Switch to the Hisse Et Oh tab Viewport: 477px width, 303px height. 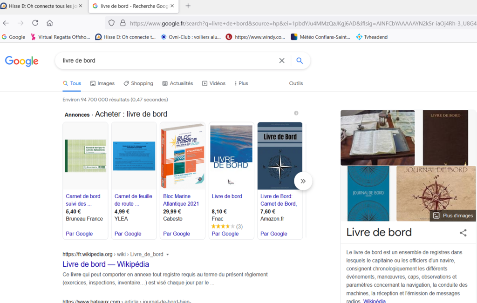(42, 6)
